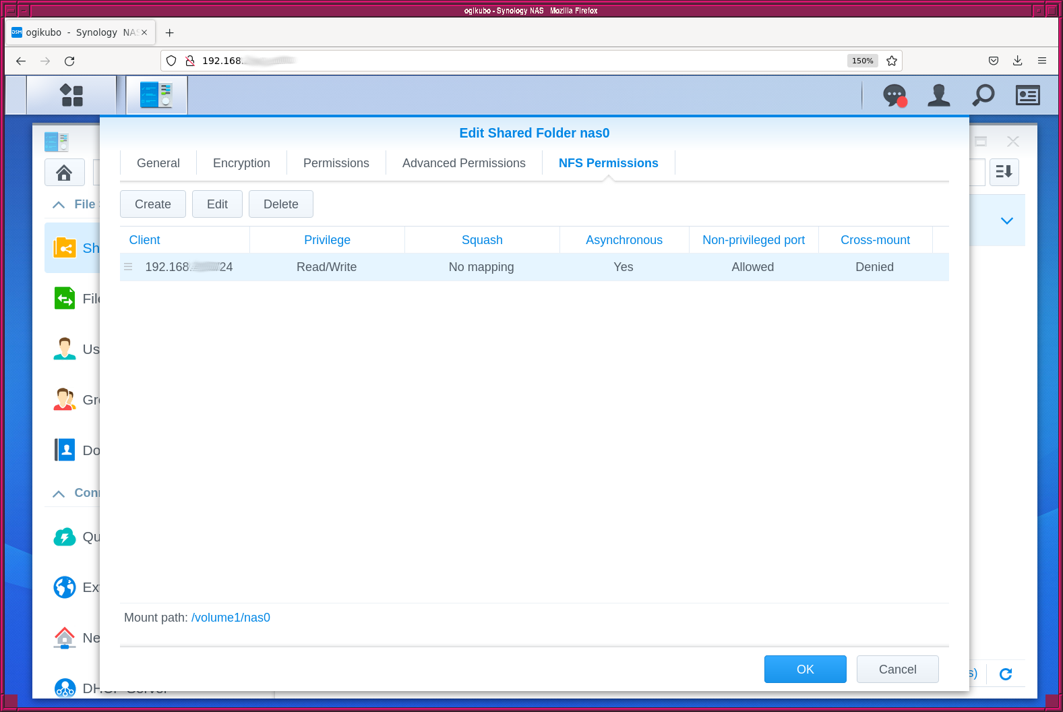Collapse the Connectivity section chevron

coord(59,494)
